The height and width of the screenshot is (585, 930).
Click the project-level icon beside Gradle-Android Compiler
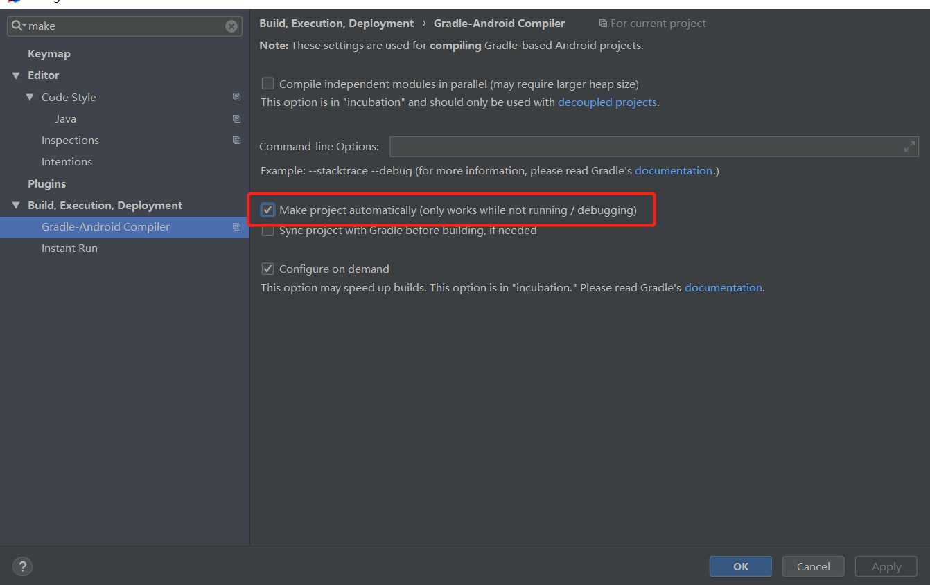237,226
